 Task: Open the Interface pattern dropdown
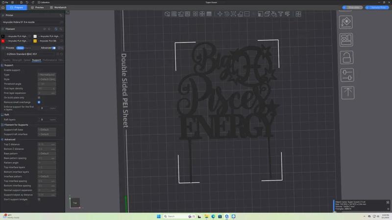47,176
